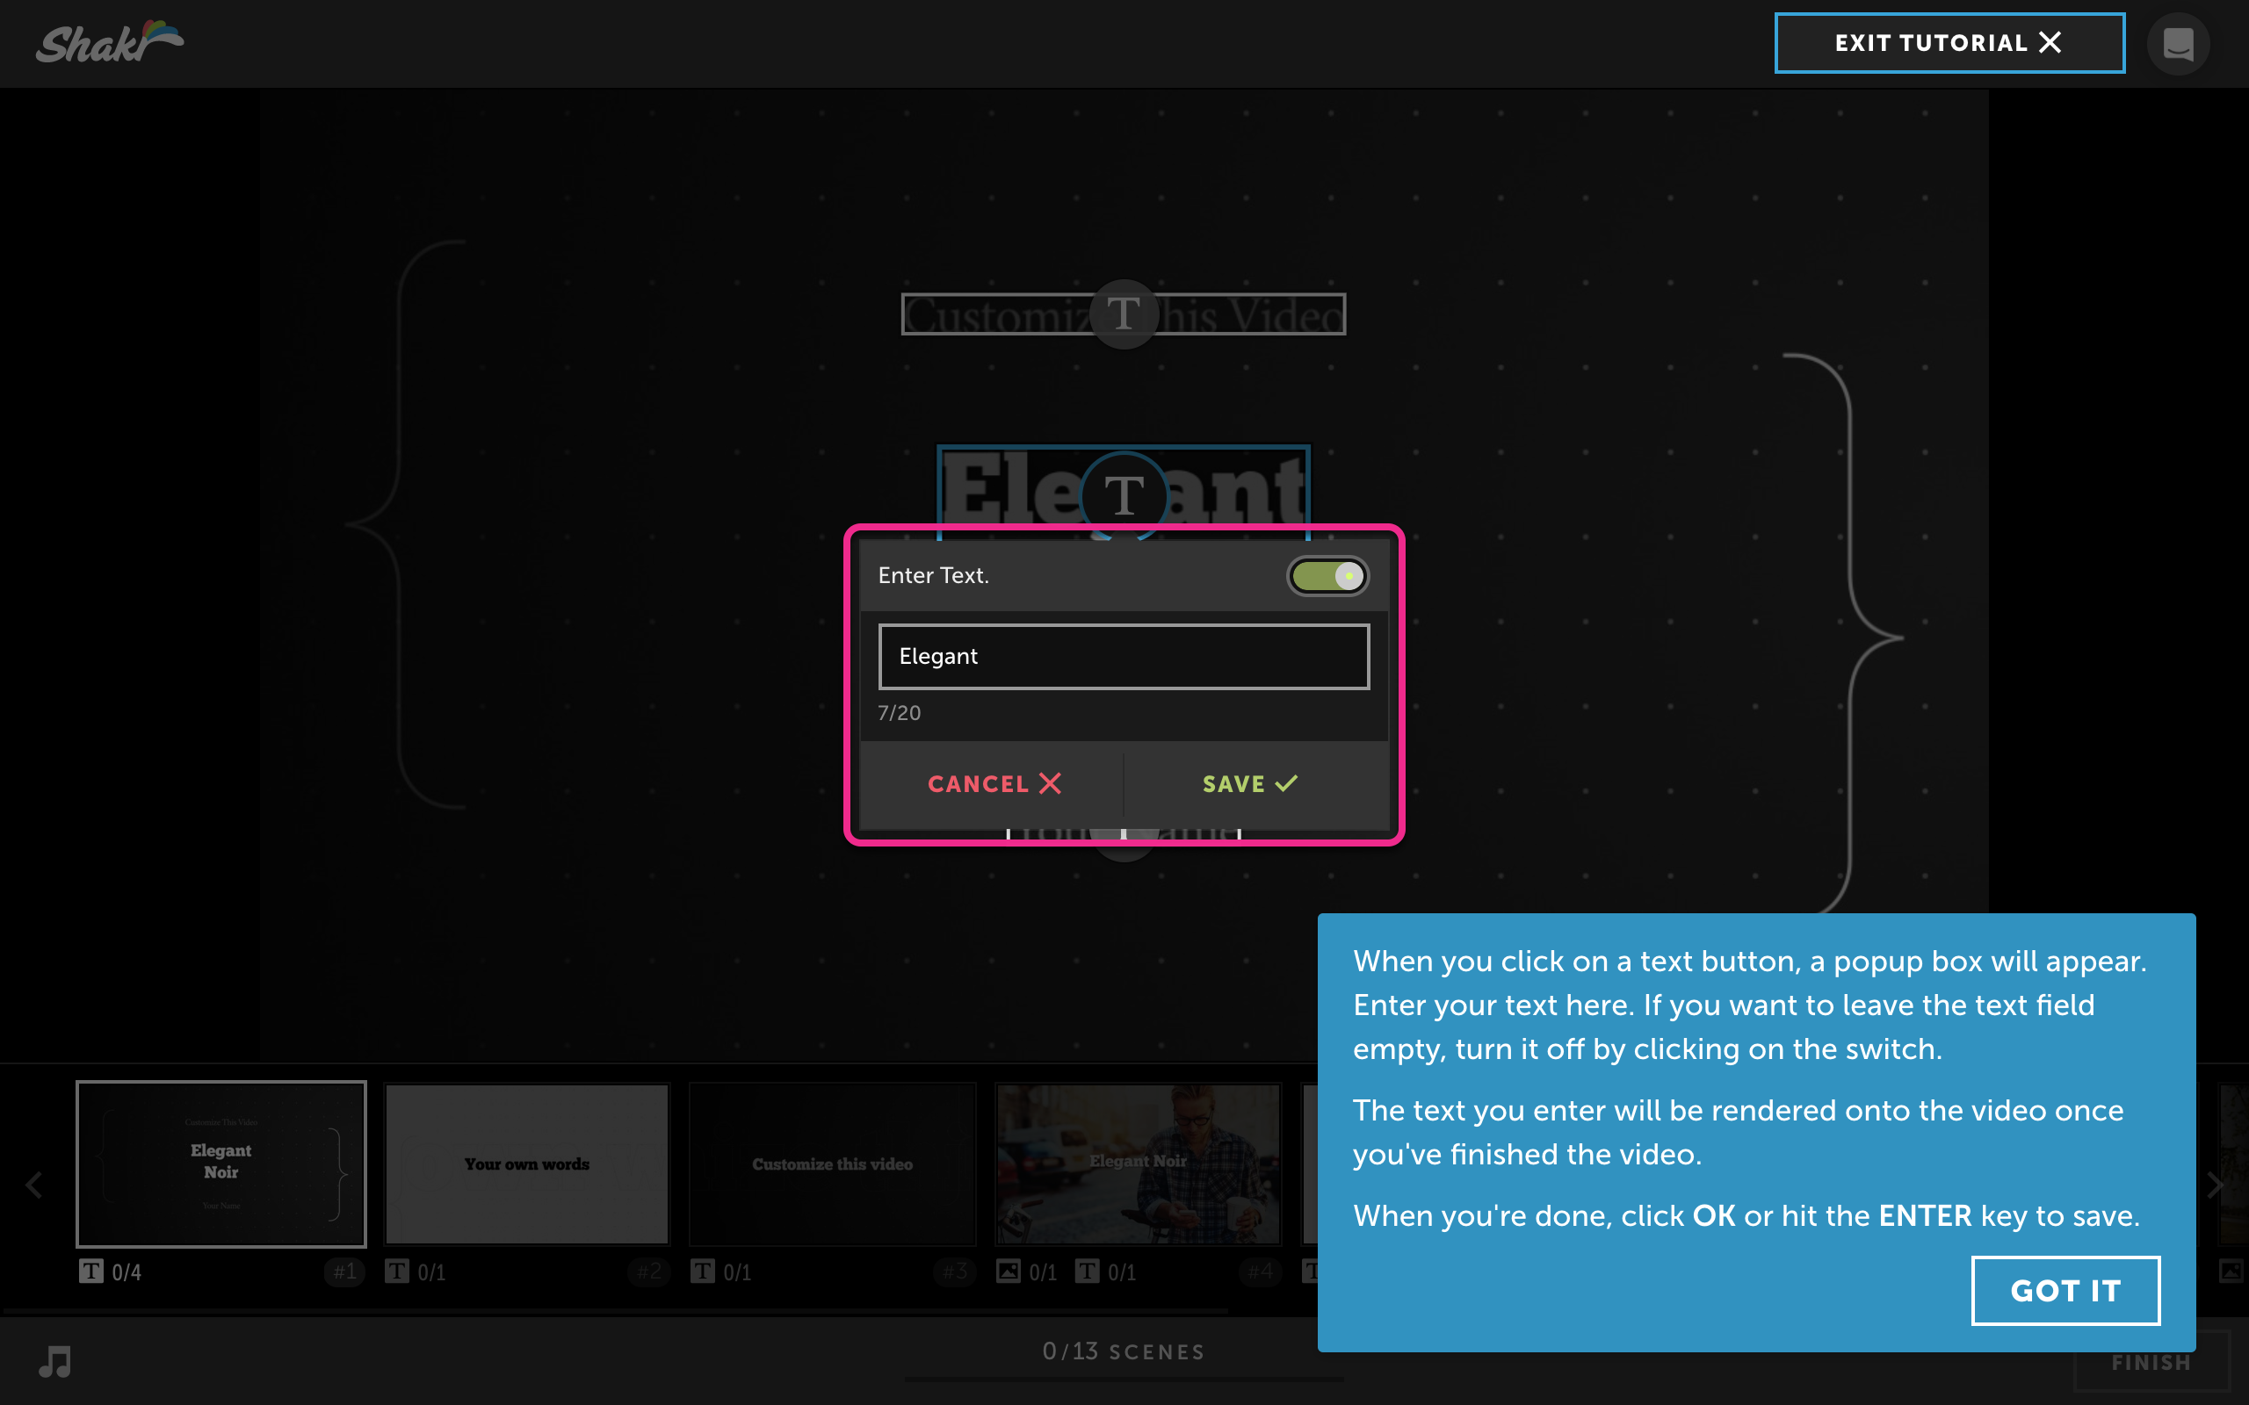Click the text icon under scene #1
Screen dimensions: 2249x1405
91,1272
